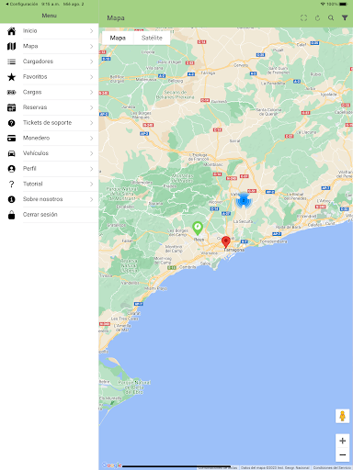Select the green charger pin near Reus
The image size is (353, 470).
pyautogui.click(x=198, y=229)
